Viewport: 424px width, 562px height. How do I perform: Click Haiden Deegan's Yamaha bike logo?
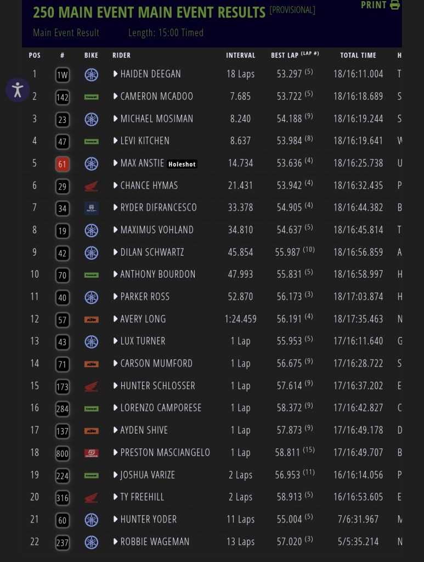tap(91, 75)
